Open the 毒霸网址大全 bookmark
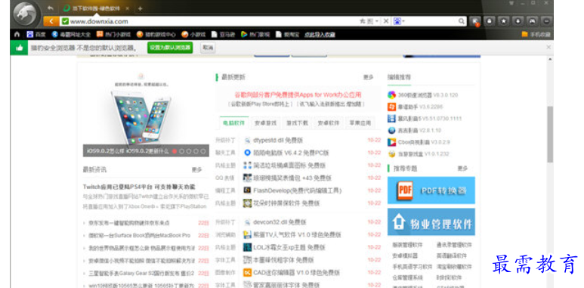This screenshot has height=288, width=584. click(x=71, y=34)
